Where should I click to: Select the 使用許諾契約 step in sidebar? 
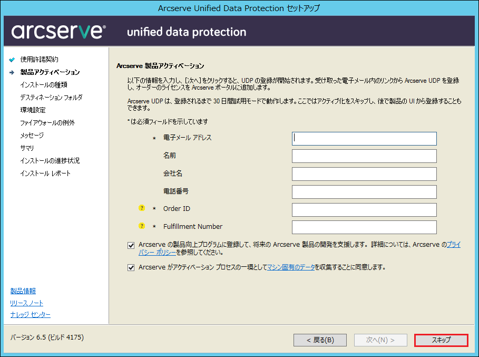click(39, 59)
